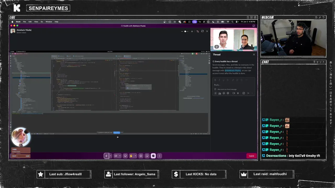The height and width of the screenshot is (188, 335).
Task: Record an audio clip with microphone icon
Action: pos(238,93)
